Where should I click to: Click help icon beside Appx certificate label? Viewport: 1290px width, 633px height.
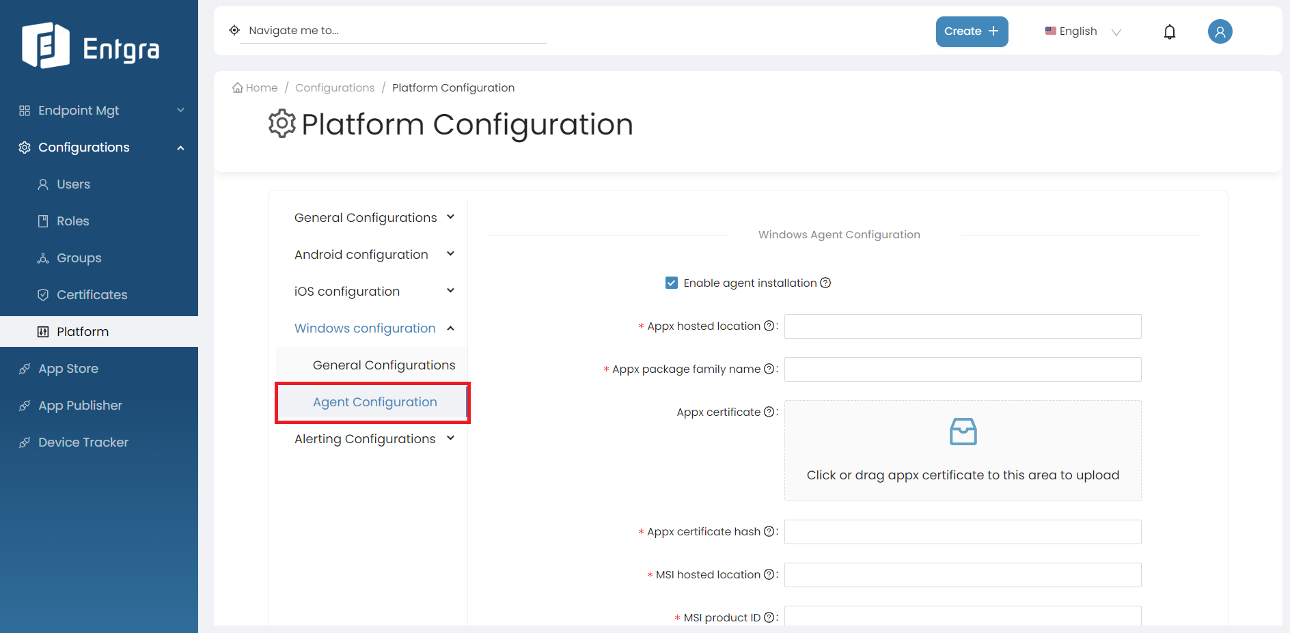click(769, 412)
